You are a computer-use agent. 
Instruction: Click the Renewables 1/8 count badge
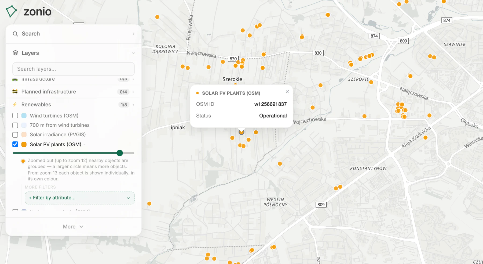click(124, 105)
